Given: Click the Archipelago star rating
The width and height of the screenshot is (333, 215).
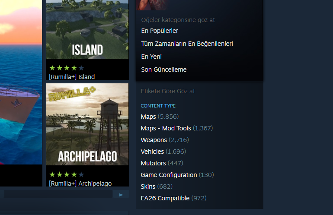Looking at the screenshot, I should (x=67, y=174).
